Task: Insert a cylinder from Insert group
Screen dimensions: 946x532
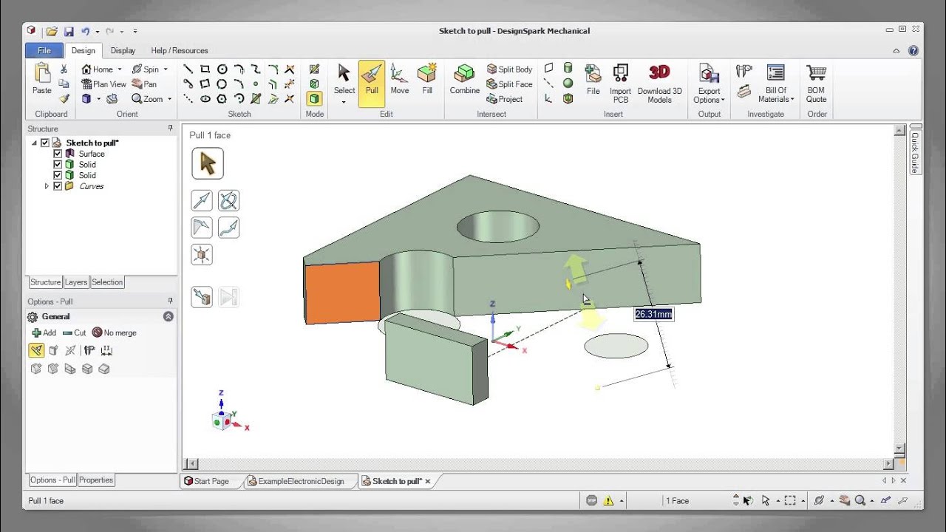Action: click(x=568, y=69)
